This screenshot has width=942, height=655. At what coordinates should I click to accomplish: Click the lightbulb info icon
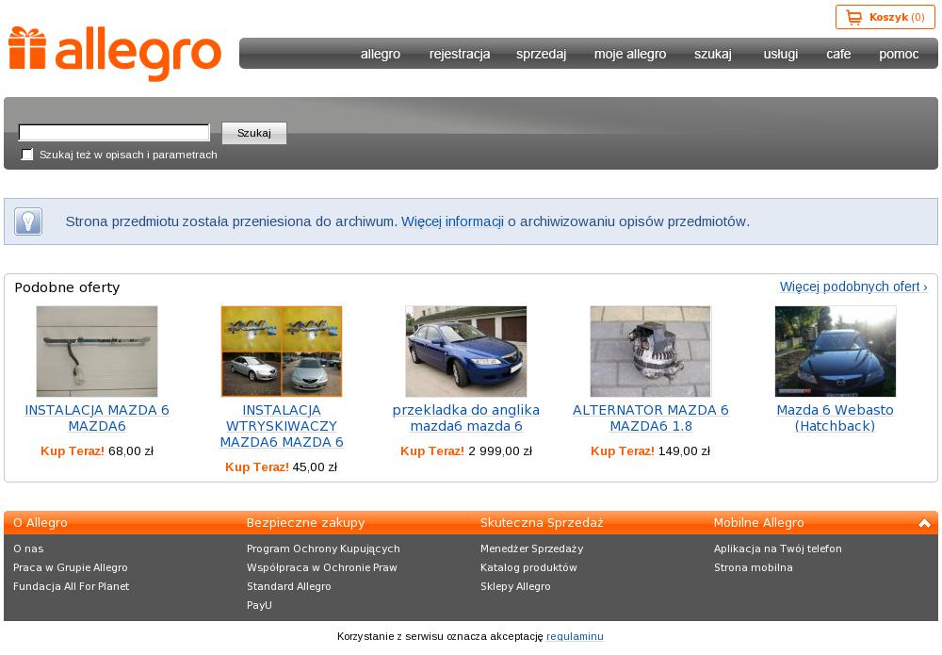(x=28, y=221)
